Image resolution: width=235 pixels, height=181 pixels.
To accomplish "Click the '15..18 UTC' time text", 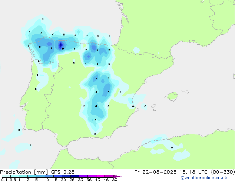I will pos(194,172).
